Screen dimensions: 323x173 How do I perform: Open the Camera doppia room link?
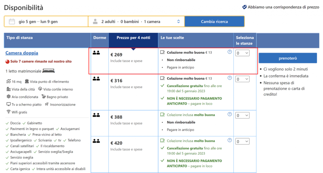tap(22, 53)
